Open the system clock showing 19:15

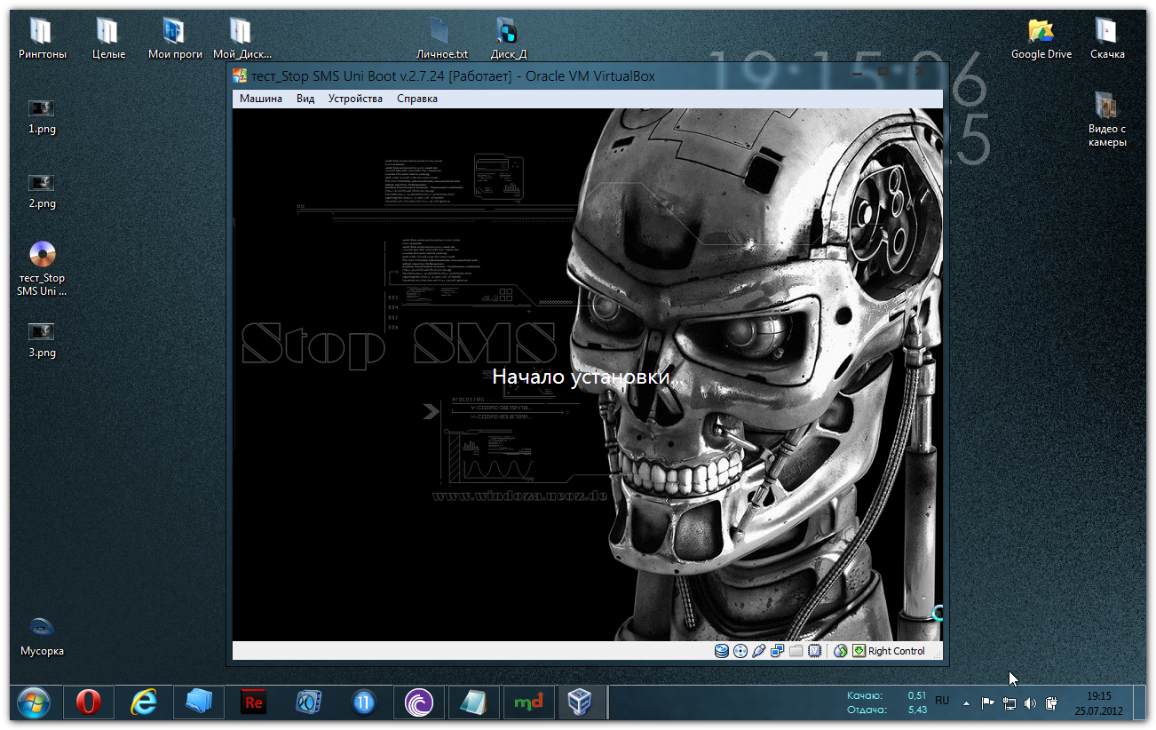point(1098,703)
